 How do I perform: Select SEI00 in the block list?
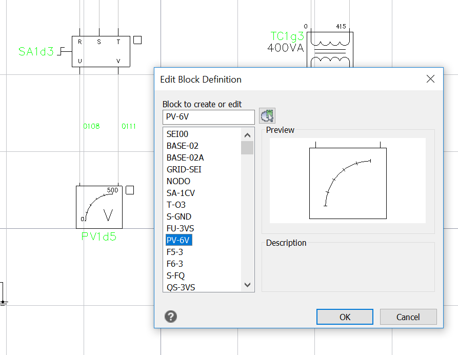(x=177, y=134)
